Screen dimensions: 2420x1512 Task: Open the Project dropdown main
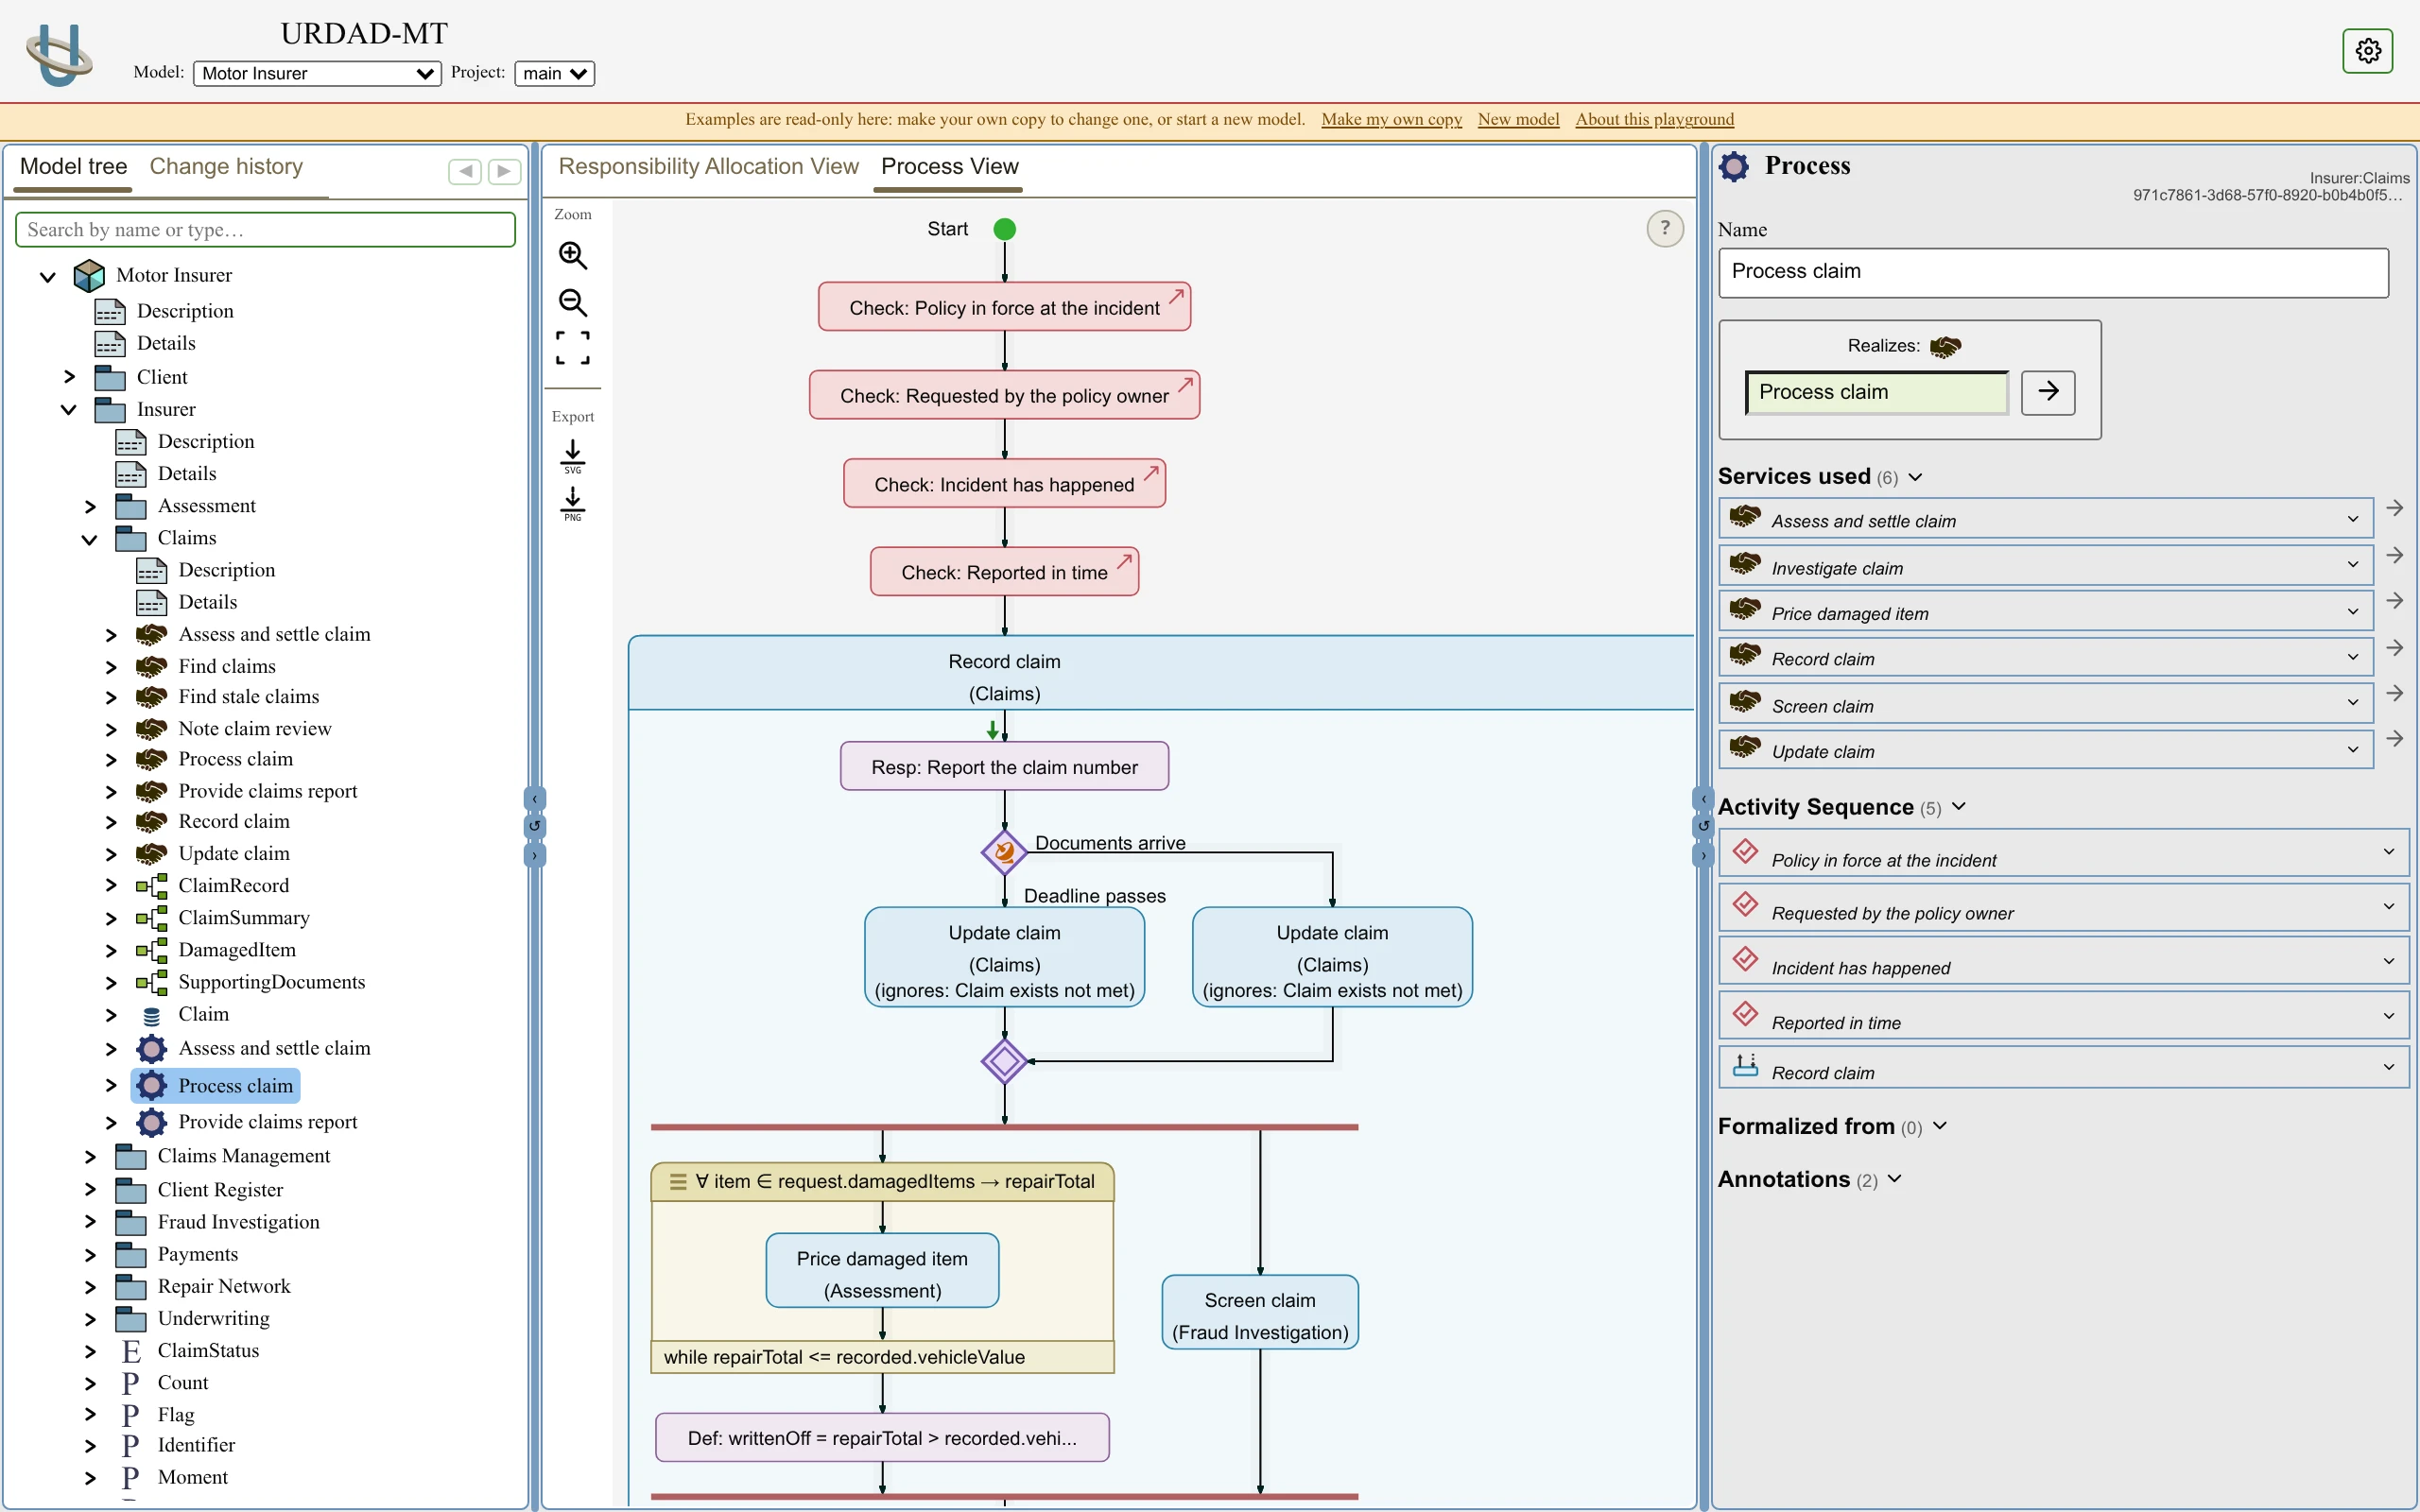[555, 73]
